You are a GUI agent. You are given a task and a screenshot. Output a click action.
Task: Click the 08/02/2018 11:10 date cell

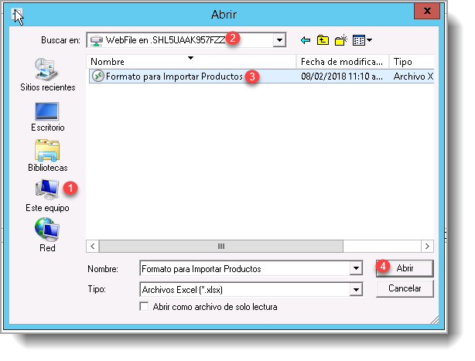coord(342,77)
